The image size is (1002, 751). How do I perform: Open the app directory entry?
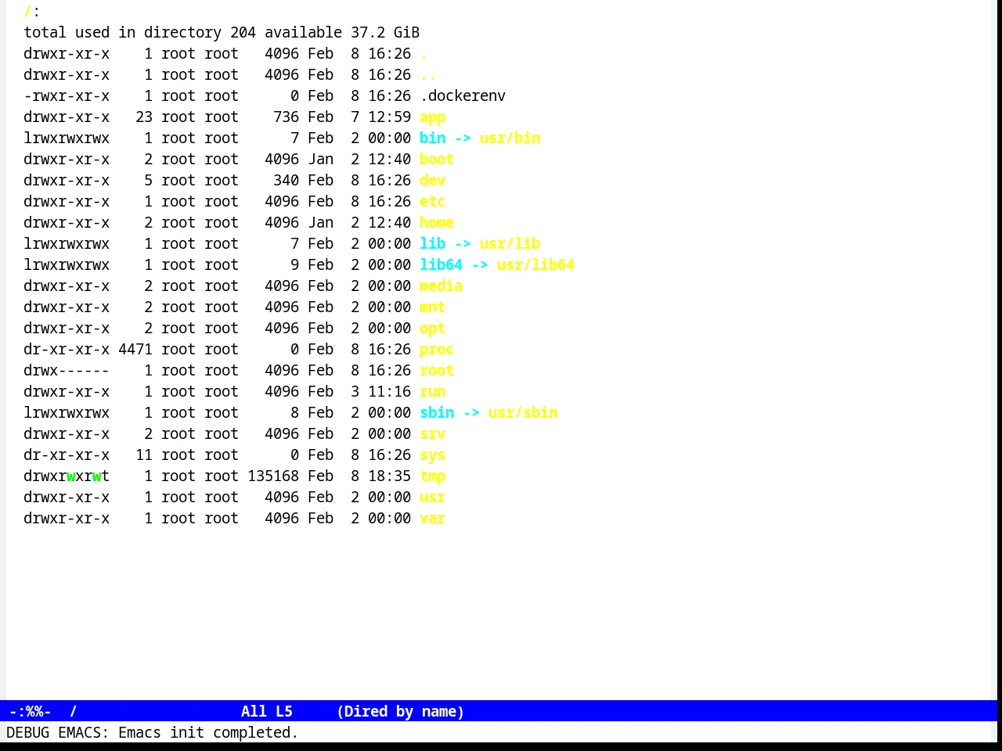(432, 117)
